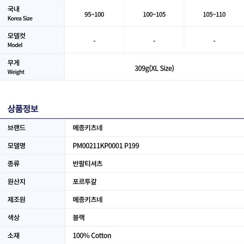The height and width of the screenshot is (244, 244).
Task: Click the 모델명 label
Action: point(16,146)
